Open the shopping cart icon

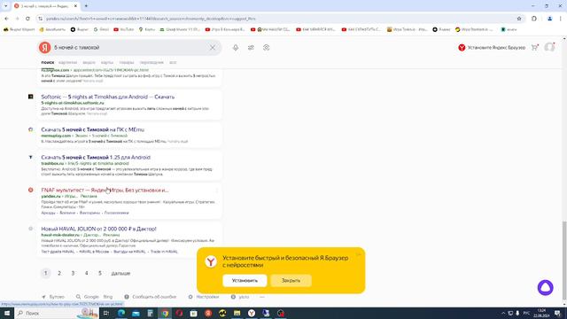tap(534, 47)
